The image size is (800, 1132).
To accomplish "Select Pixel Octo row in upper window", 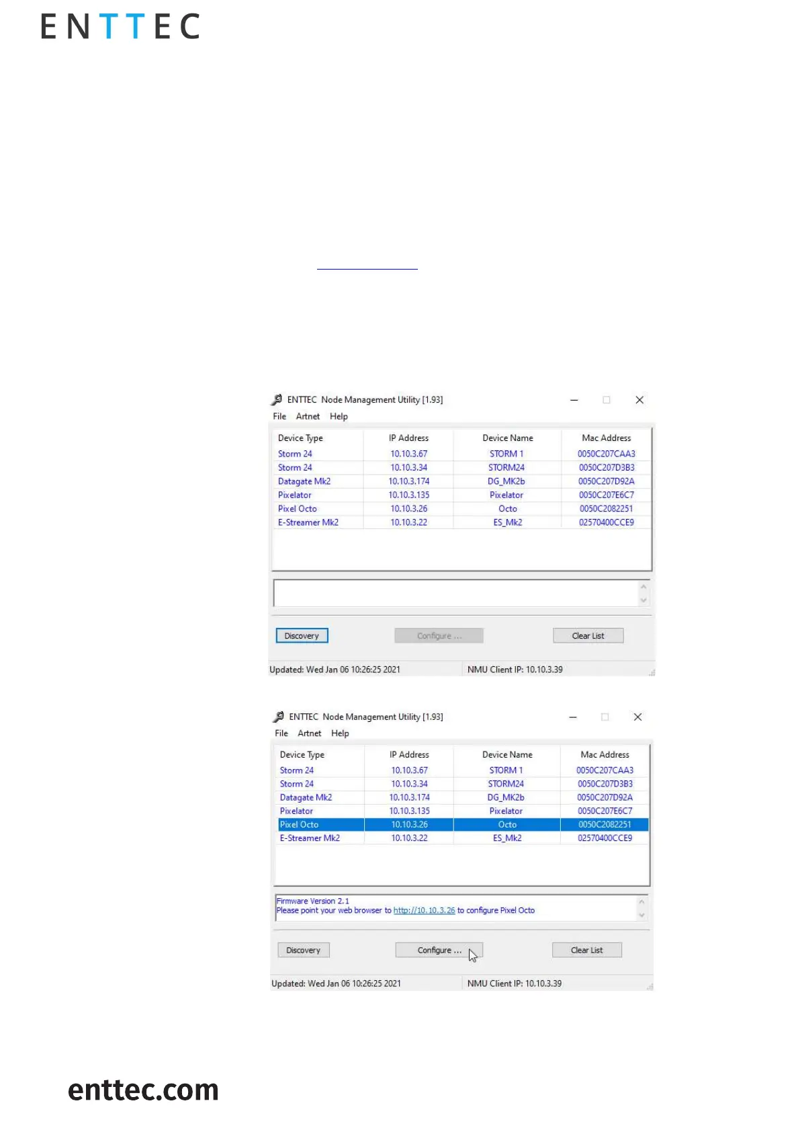I will [461, 509].
